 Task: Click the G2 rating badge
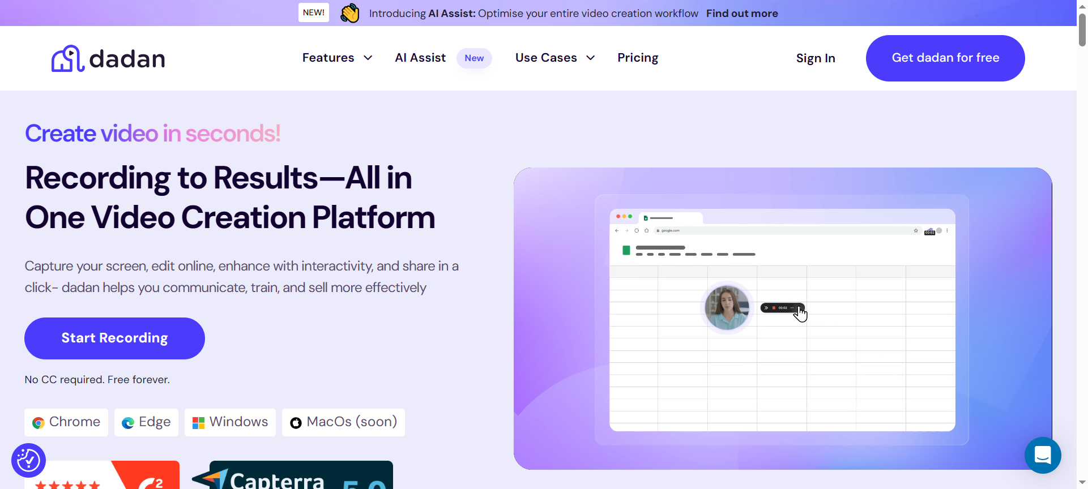[x=102, y=475]
